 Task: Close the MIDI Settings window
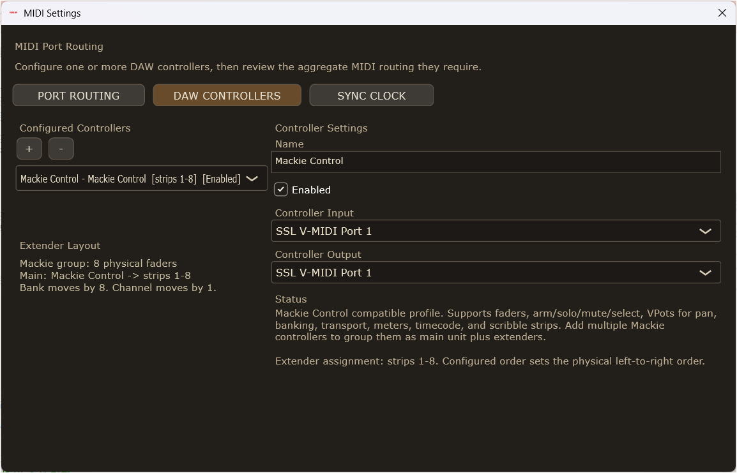tap(722, 13)
